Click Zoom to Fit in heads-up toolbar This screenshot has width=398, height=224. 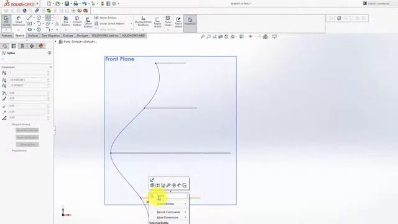(203, 37)
